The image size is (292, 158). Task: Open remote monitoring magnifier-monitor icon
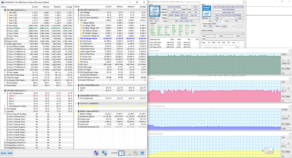point(96,153)
